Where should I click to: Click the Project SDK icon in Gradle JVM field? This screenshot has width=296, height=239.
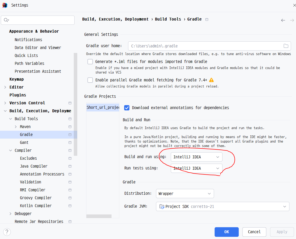(162, 207)
